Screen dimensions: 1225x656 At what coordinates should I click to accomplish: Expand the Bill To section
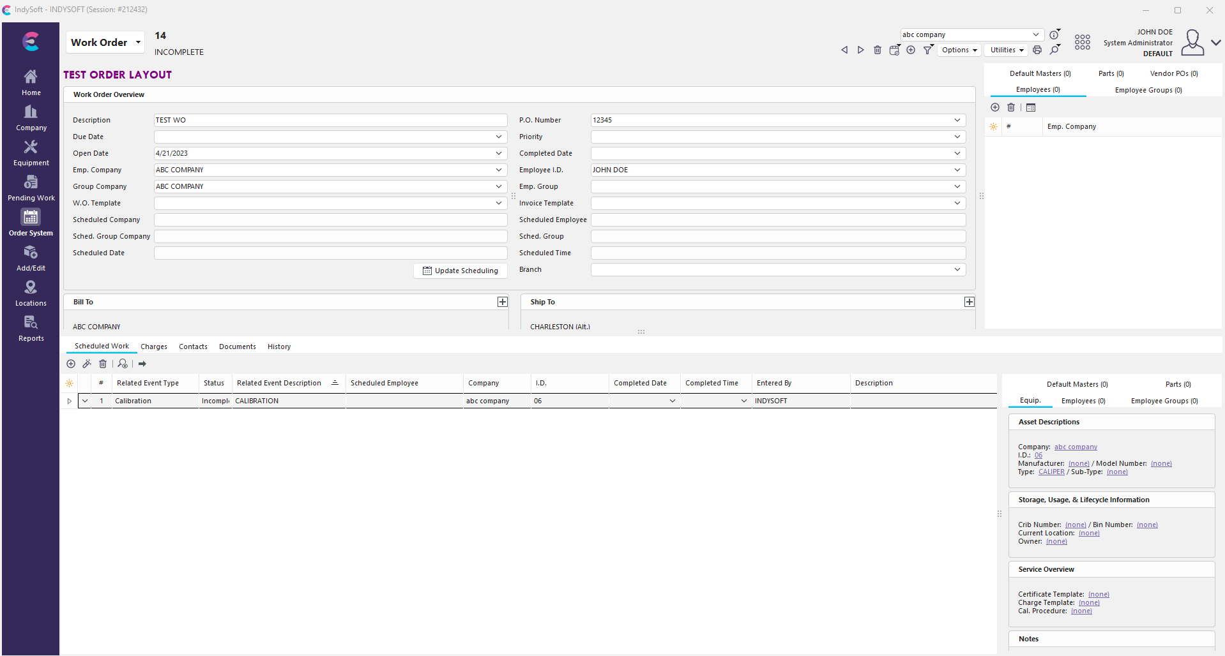(503, 302)
